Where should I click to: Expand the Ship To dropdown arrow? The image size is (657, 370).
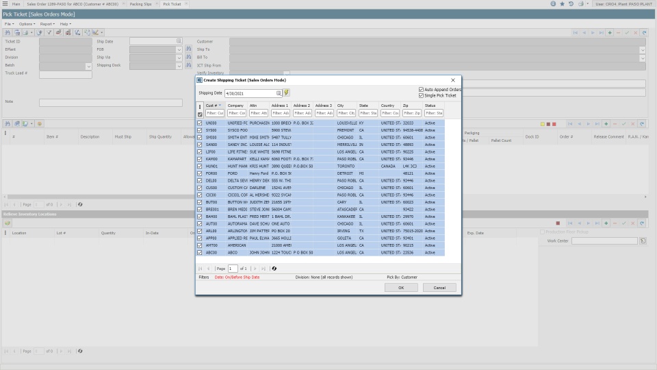pyautogui.click(x=643, y=49)
